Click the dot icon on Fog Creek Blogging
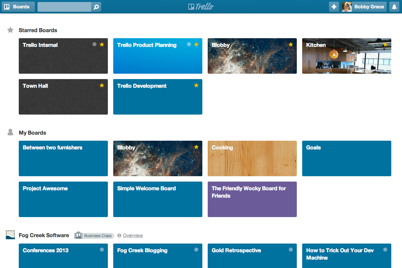Image resolution: width=402 pixels, height=268 pixels. click(x=196, y=250)
